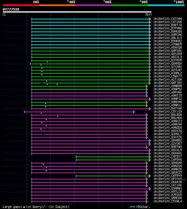Click the ~100% legend label
This screenshot has width=187, height=209.
tap(179, 2)
